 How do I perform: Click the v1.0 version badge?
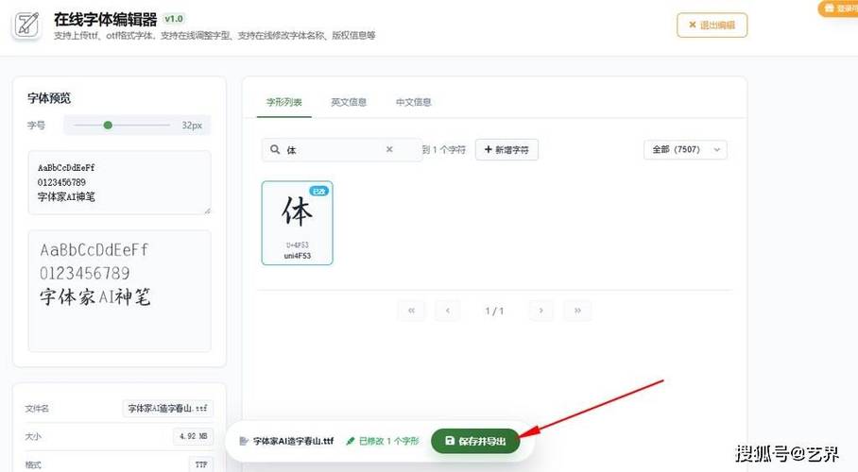pyautogui.click(x=174, y=19)
